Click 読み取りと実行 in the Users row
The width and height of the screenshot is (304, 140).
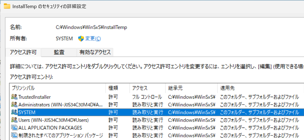[x=148, y=120]
